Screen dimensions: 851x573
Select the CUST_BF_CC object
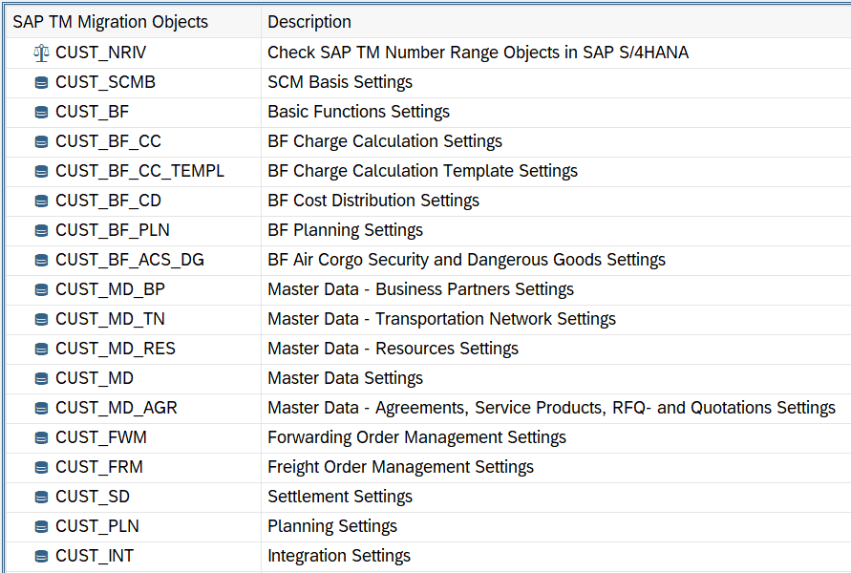point(109,141)
